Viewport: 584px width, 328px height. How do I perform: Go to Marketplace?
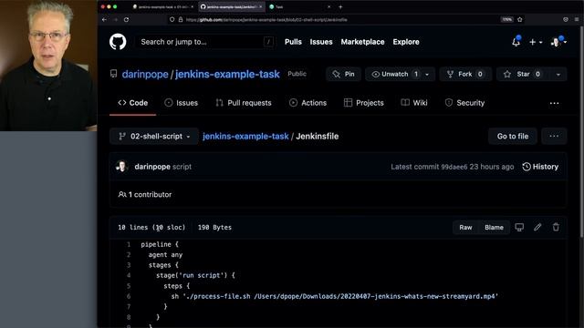tap(362, 42)
